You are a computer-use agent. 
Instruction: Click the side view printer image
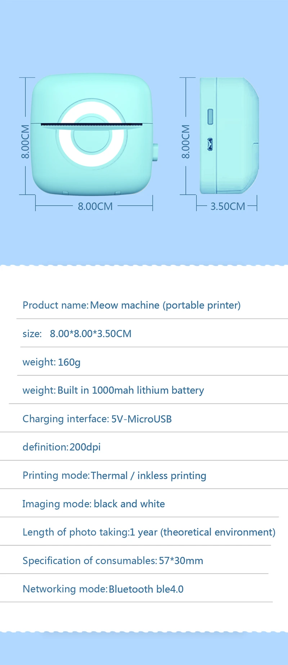229,136
